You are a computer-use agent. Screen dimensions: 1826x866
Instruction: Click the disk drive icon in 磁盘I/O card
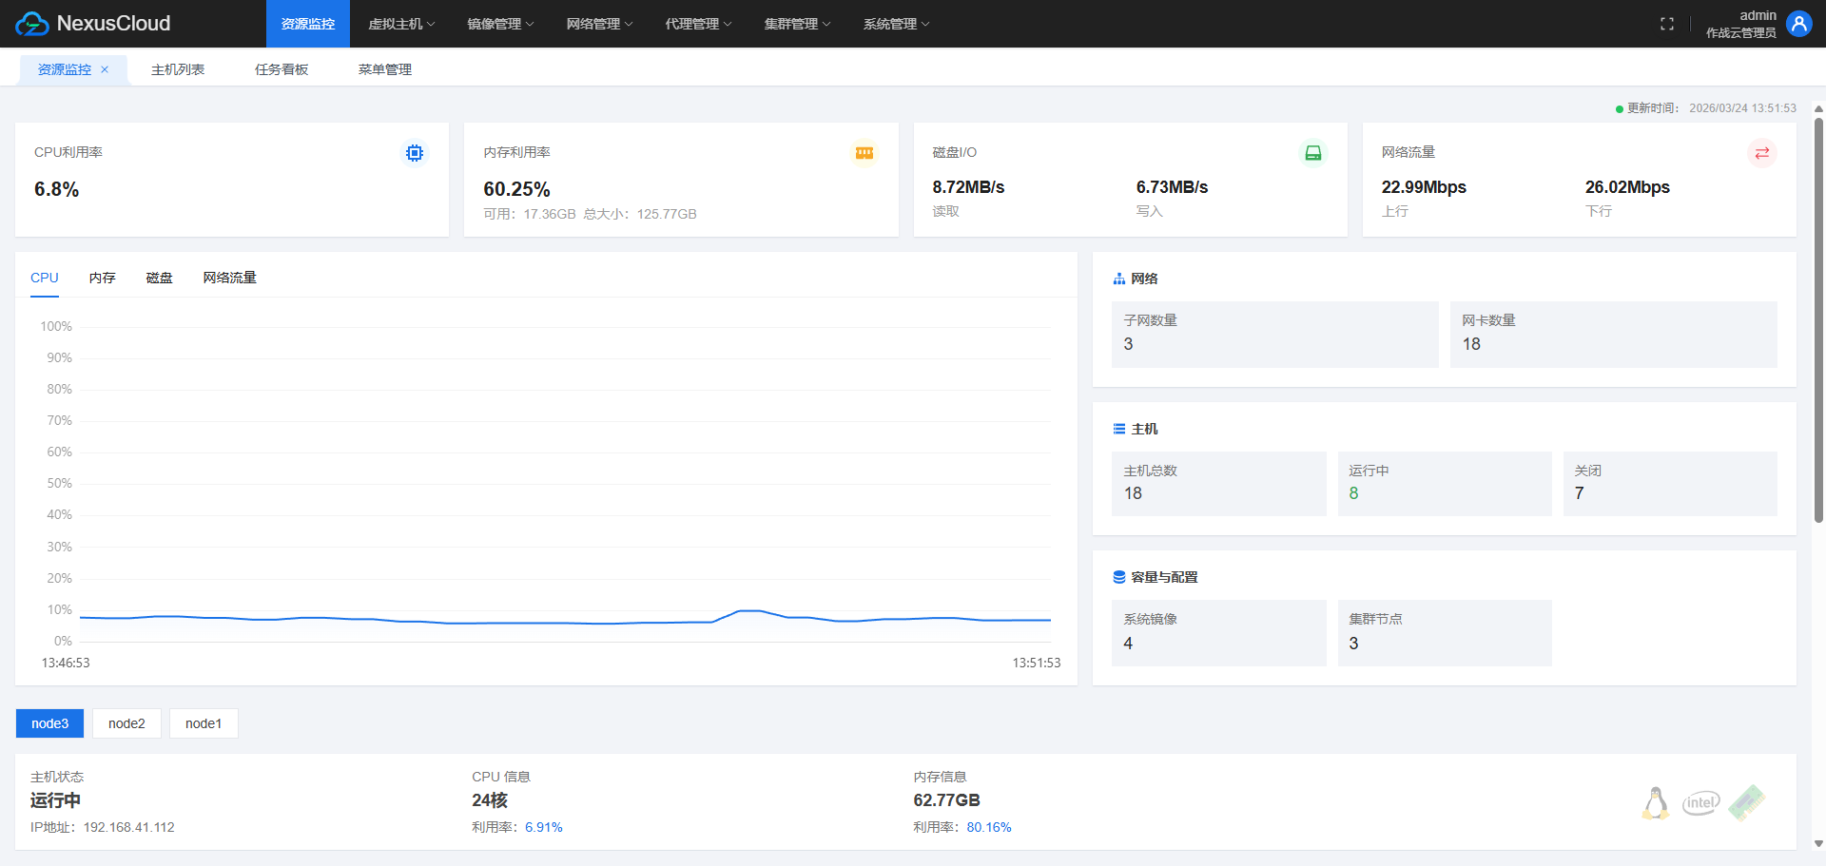[x=1312, y=153]
